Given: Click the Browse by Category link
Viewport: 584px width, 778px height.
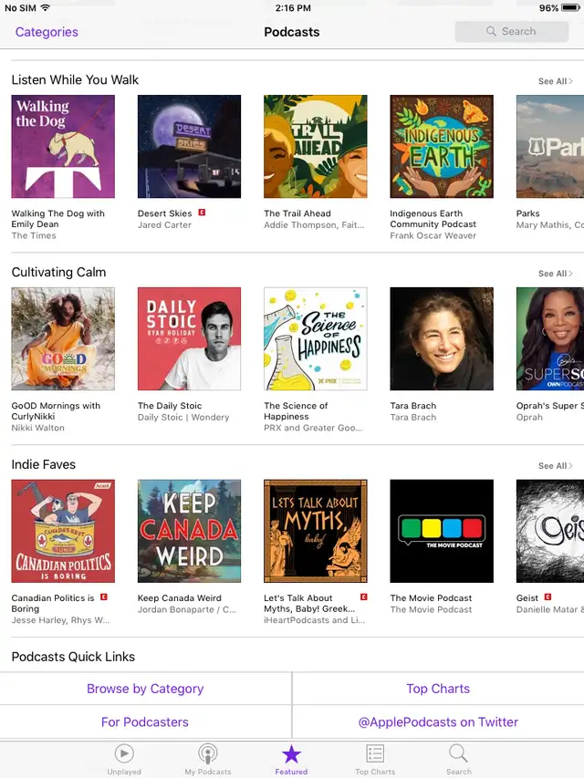Looking at the screenshot, I should (x=145, y=689).
